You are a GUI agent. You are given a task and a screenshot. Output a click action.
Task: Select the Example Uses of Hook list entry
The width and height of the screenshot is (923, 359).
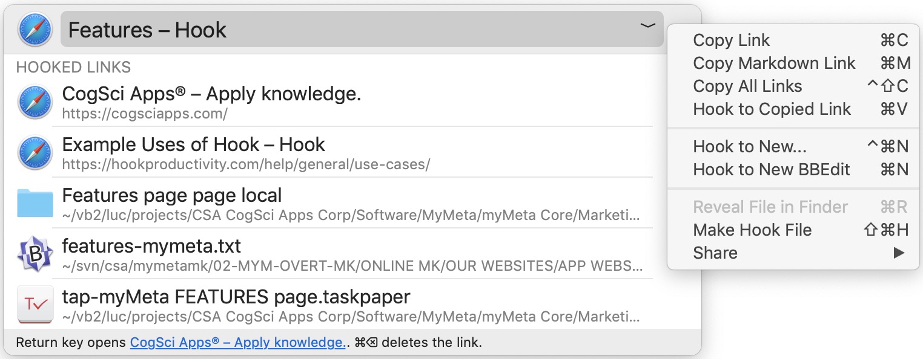(242, 152)
